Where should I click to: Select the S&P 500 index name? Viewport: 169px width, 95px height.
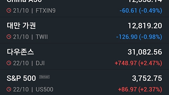click(x=21, y=78)
